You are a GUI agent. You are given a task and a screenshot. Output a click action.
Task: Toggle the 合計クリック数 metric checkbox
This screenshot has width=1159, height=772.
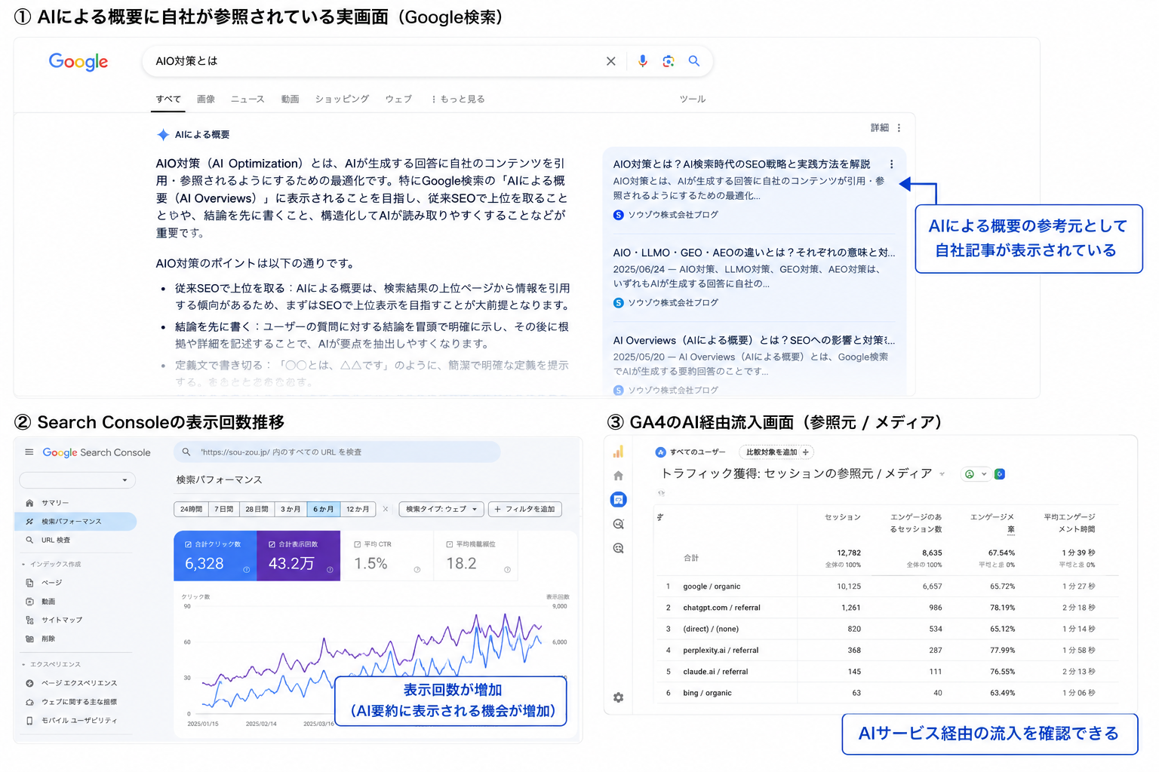click(x=189, y=544)
